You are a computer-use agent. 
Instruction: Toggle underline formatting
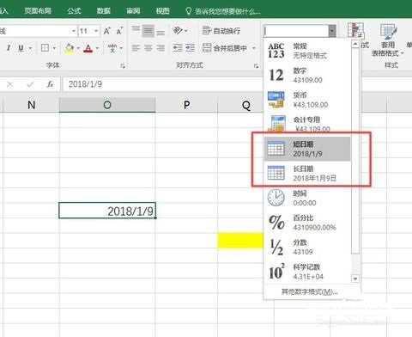click(21, 48)
